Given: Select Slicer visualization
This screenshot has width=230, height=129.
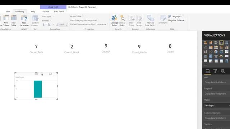Looking at the screenshot, I should [x=211, y=61].
